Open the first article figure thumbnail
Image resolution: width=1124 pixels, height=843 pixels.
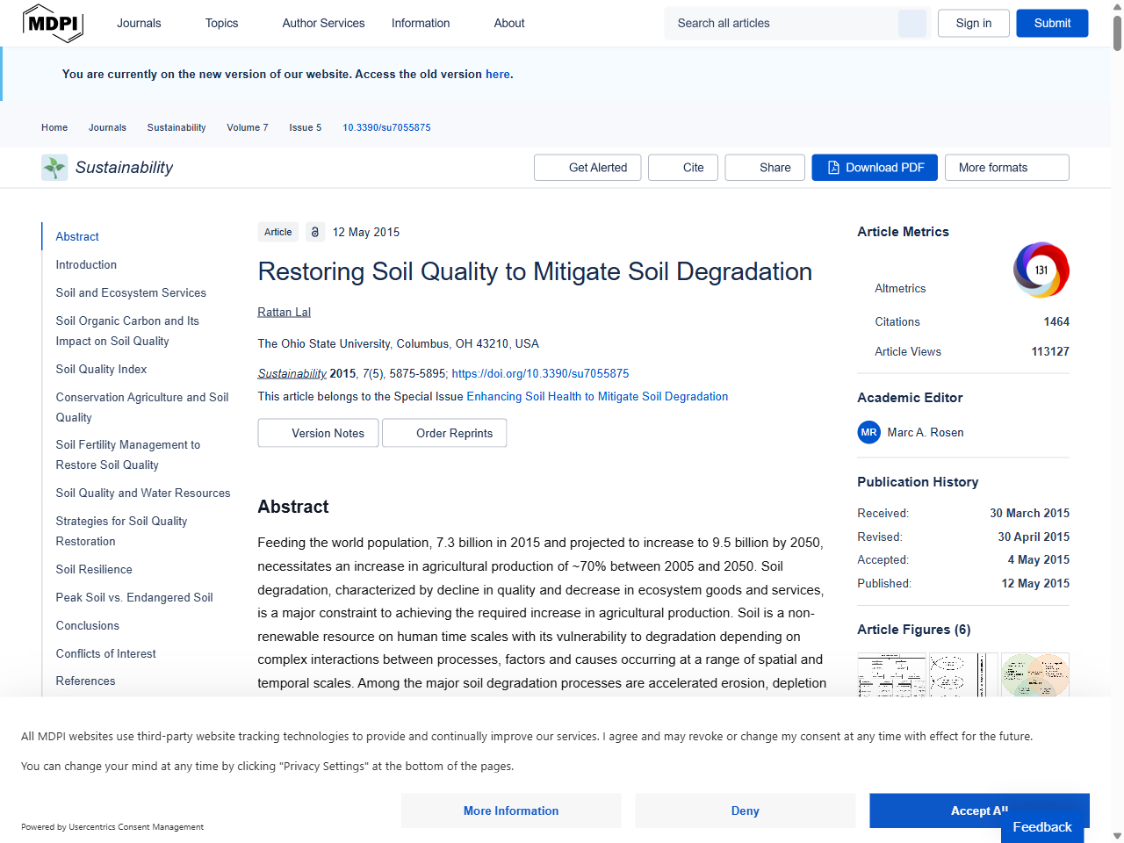pos(891,674)
